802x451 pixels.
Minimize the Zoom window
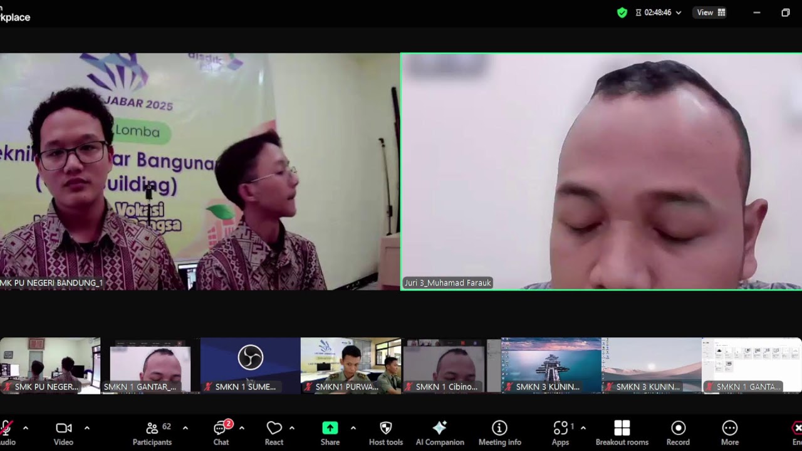[x=757, y=13]
